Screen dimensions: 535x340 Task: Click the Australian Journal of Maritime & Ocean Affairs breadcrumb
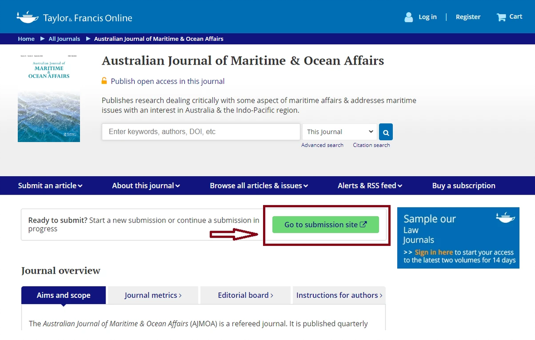[x=158, y=39]
